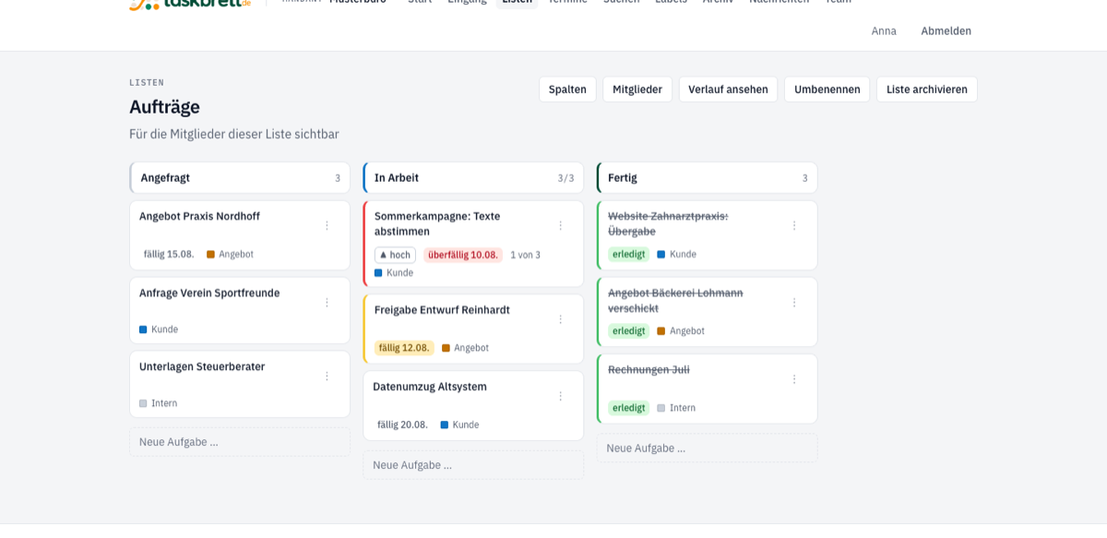The height and width of the screenshot is (538, 1107).
Task: Open the options menu for Anfrage Verein Sportfreunde
Action: pos(327,302)
